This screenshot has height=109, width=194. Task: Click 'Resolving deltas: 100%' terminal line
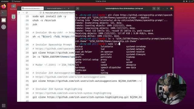tap(98, 36)
